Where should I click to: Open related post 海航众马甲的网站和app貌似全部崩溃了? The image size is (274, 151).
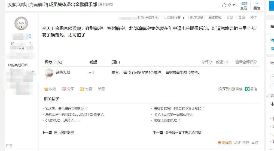pyautogui.click(x=75, y=114)
